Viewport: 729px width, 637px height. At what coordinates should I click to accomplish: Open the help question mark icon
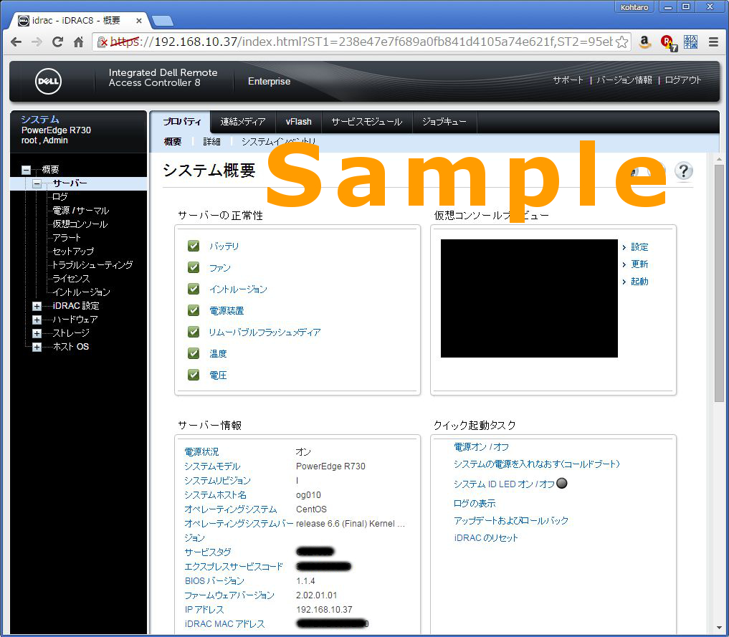click(x=683, y=171)
